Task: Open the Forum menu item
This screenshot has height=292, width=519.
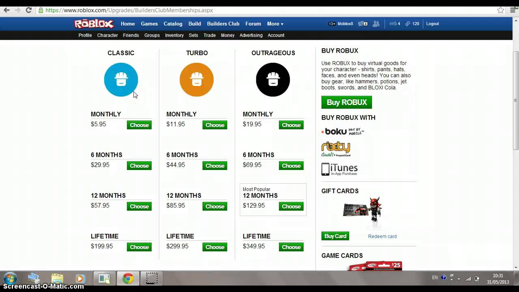Action: click(x=253, y=24)
